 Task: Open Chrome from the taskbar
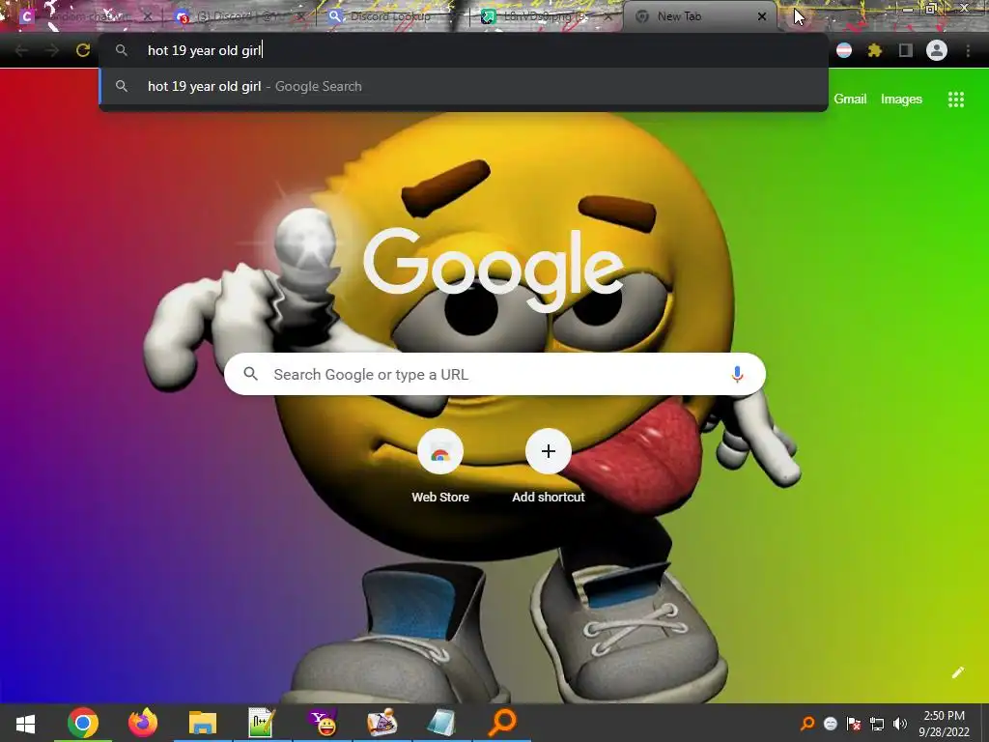coord(83,723)
